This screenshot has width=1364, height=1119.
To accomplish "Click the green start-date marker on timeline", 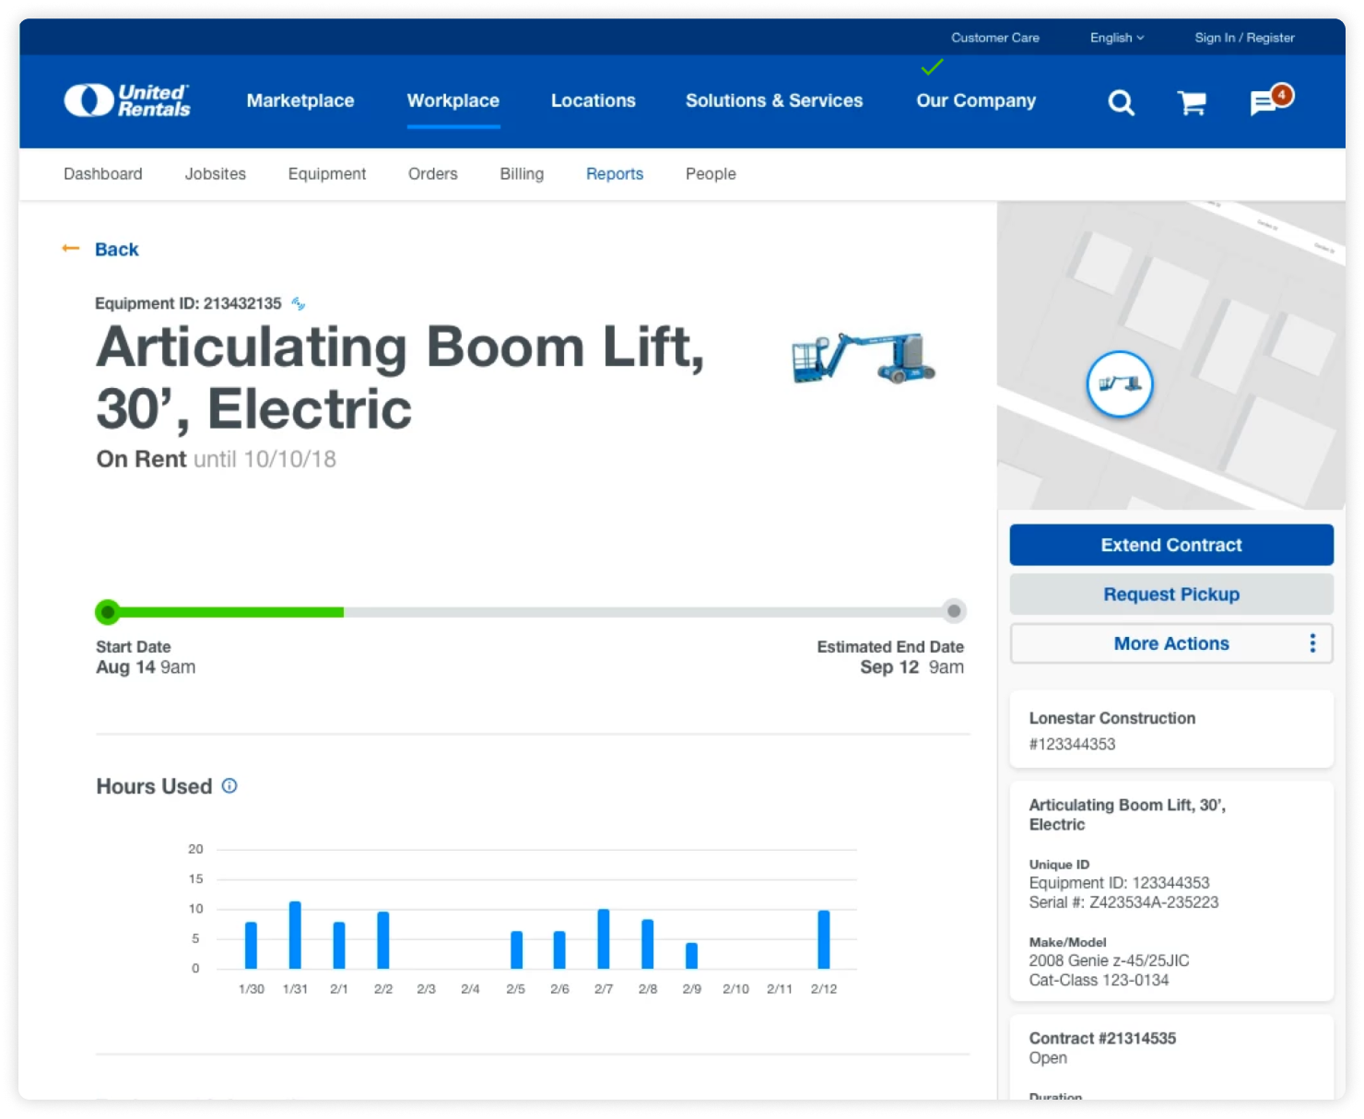I will [x=108, y=611].
